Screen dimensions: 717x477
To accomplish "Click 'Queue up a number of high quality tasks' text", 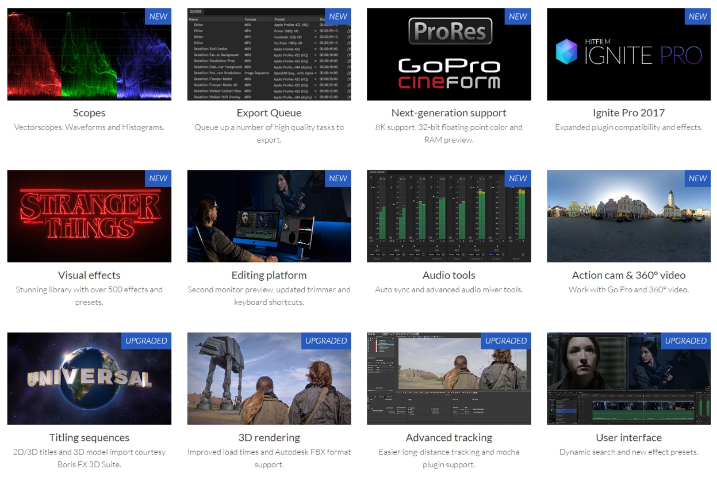I will [269, 127].
